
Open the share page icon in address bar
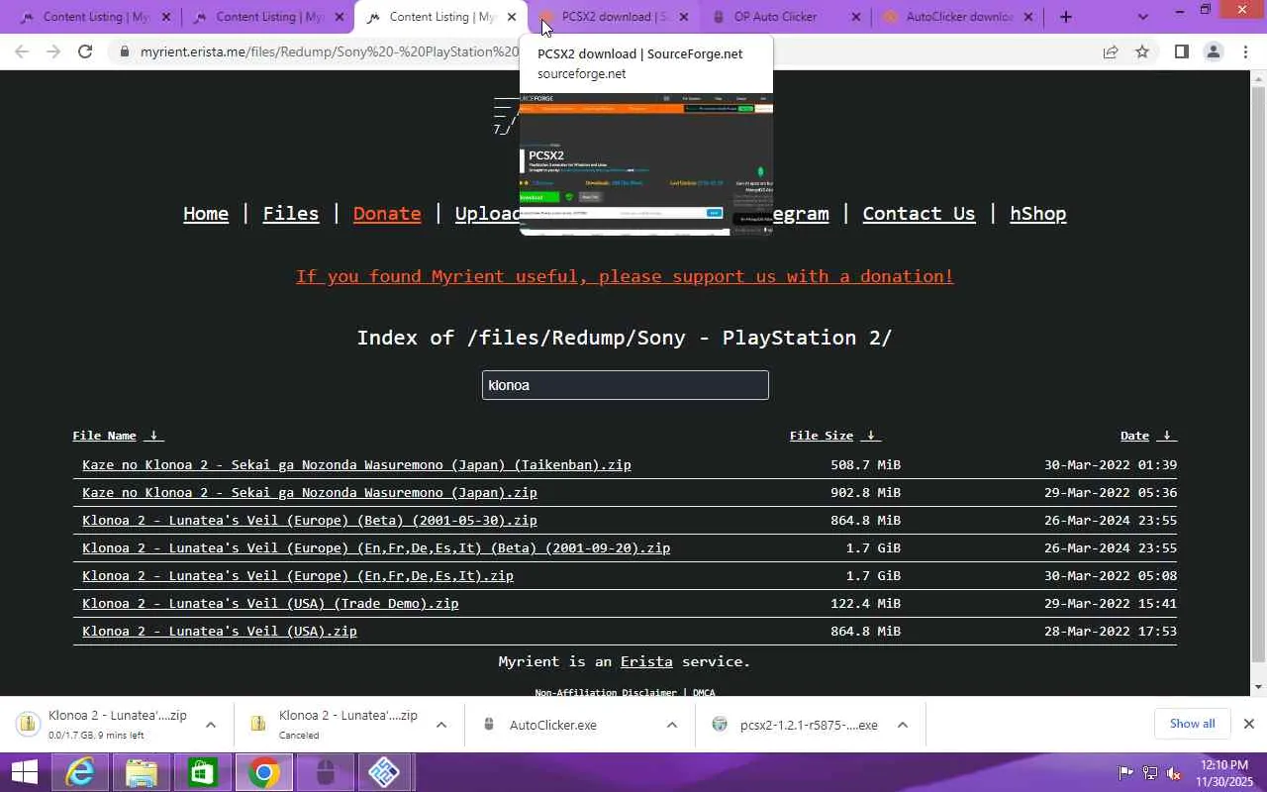(x=1111, y=51)
